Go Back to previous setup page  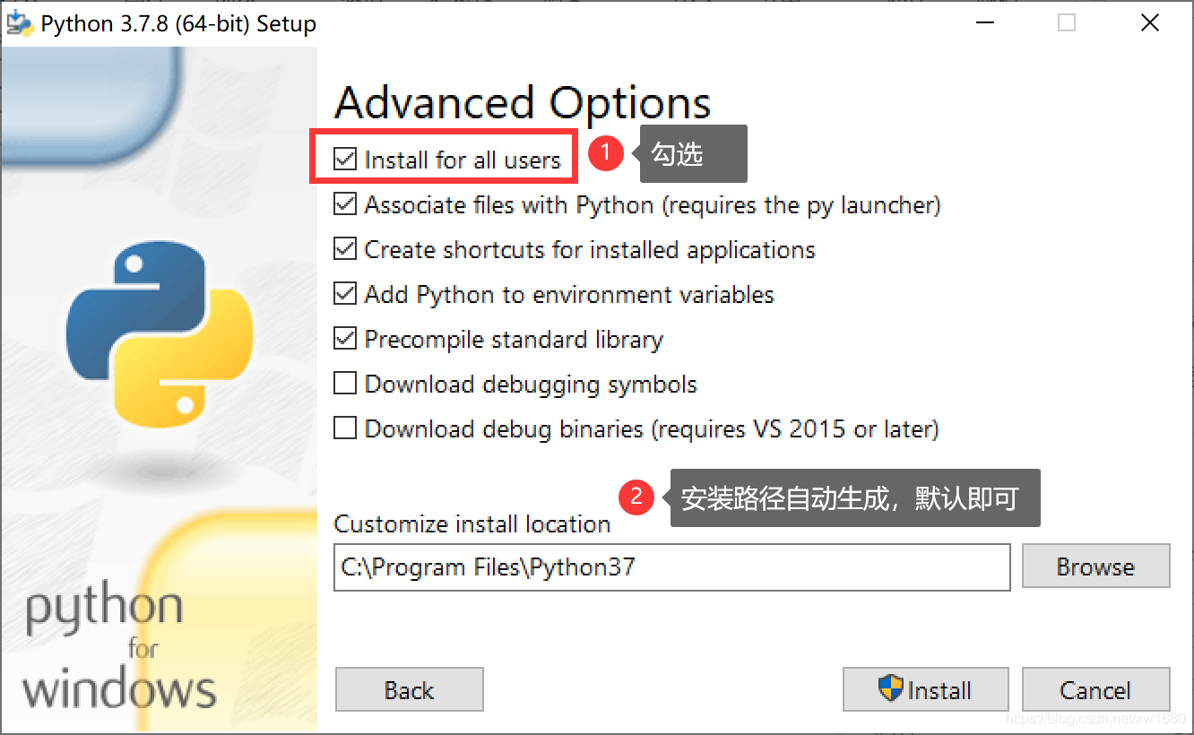pos(410,689)
